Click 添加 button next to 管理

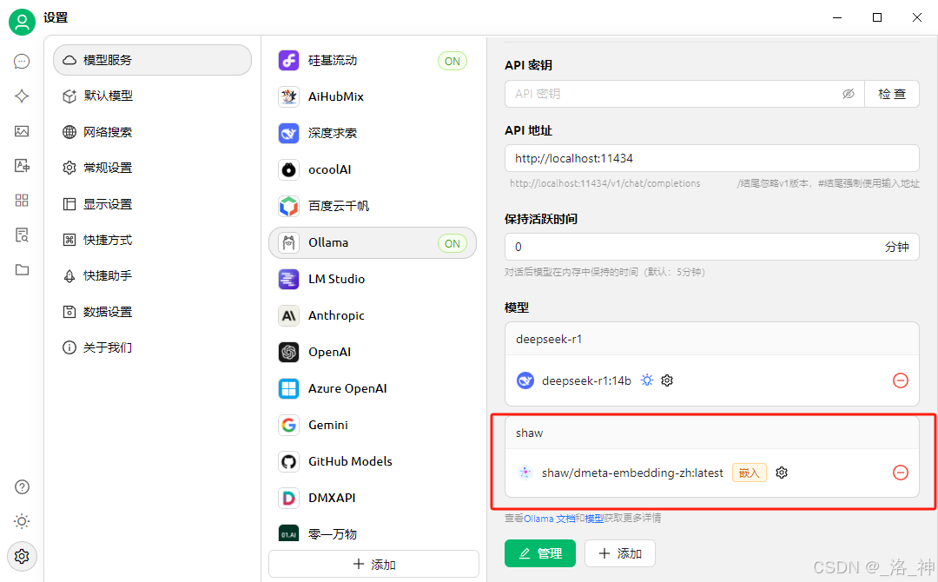pos(620,553)
